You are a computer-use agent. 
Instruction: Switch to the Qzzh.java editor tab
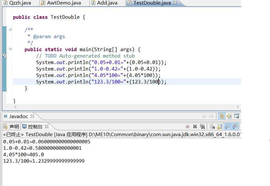pos(17,3)
